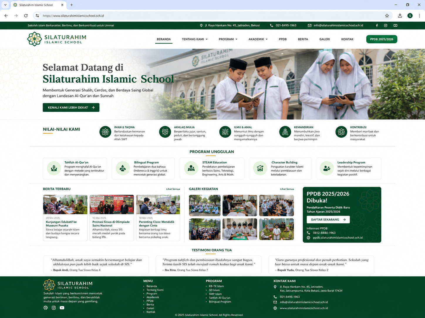425x318 pixels.
Task: Click the PPDB 2025/2026 green button
Action: click(x=382, y=39)
